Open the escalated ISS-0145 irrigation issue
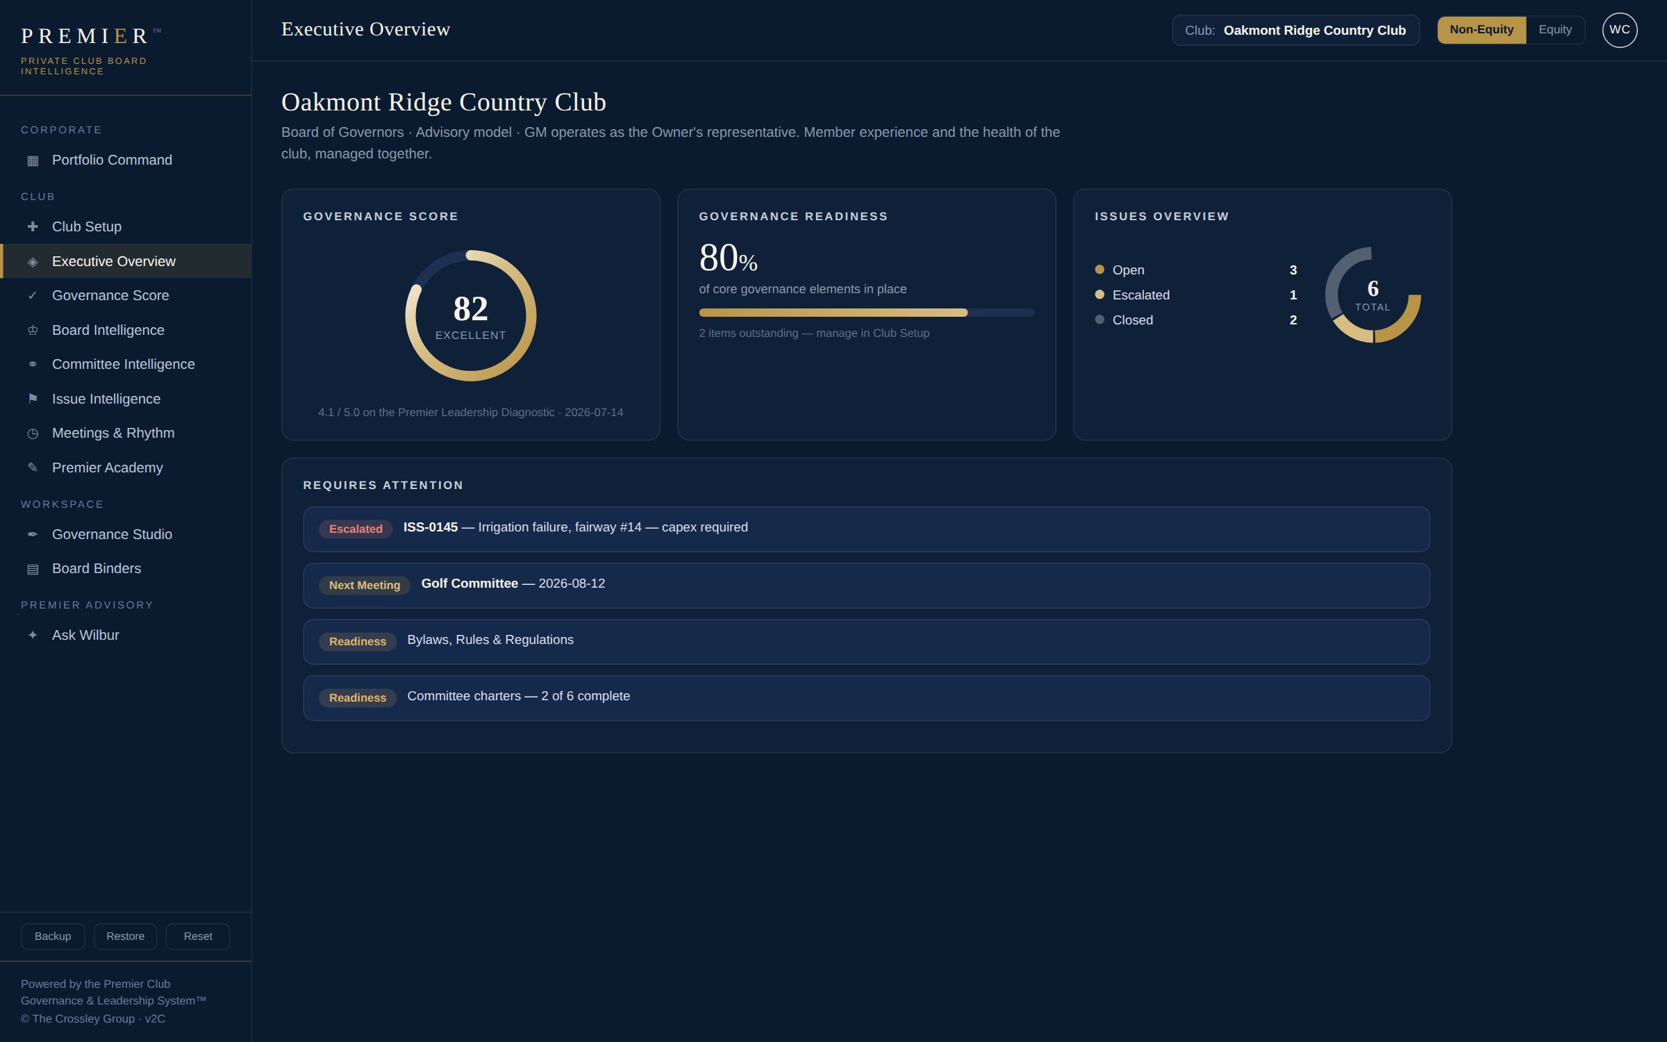 866,529
